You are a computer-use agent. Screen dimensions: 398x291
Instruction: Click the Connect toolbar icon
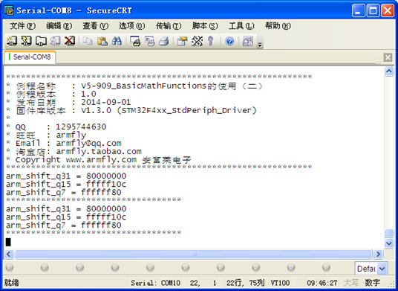coord(11,41)
